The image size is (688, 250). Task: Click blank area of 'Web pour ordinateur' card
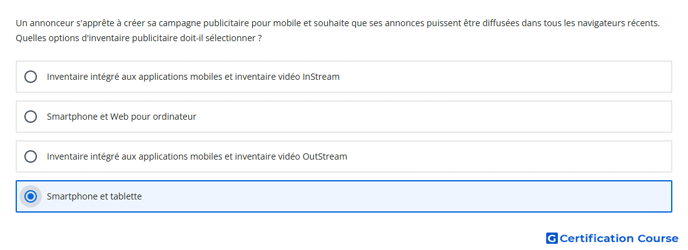(435, 117)
